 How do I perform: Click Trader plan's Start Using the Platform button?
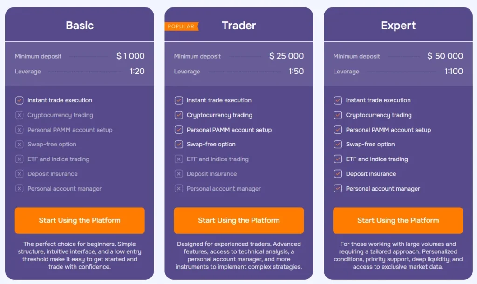point(238,220)
